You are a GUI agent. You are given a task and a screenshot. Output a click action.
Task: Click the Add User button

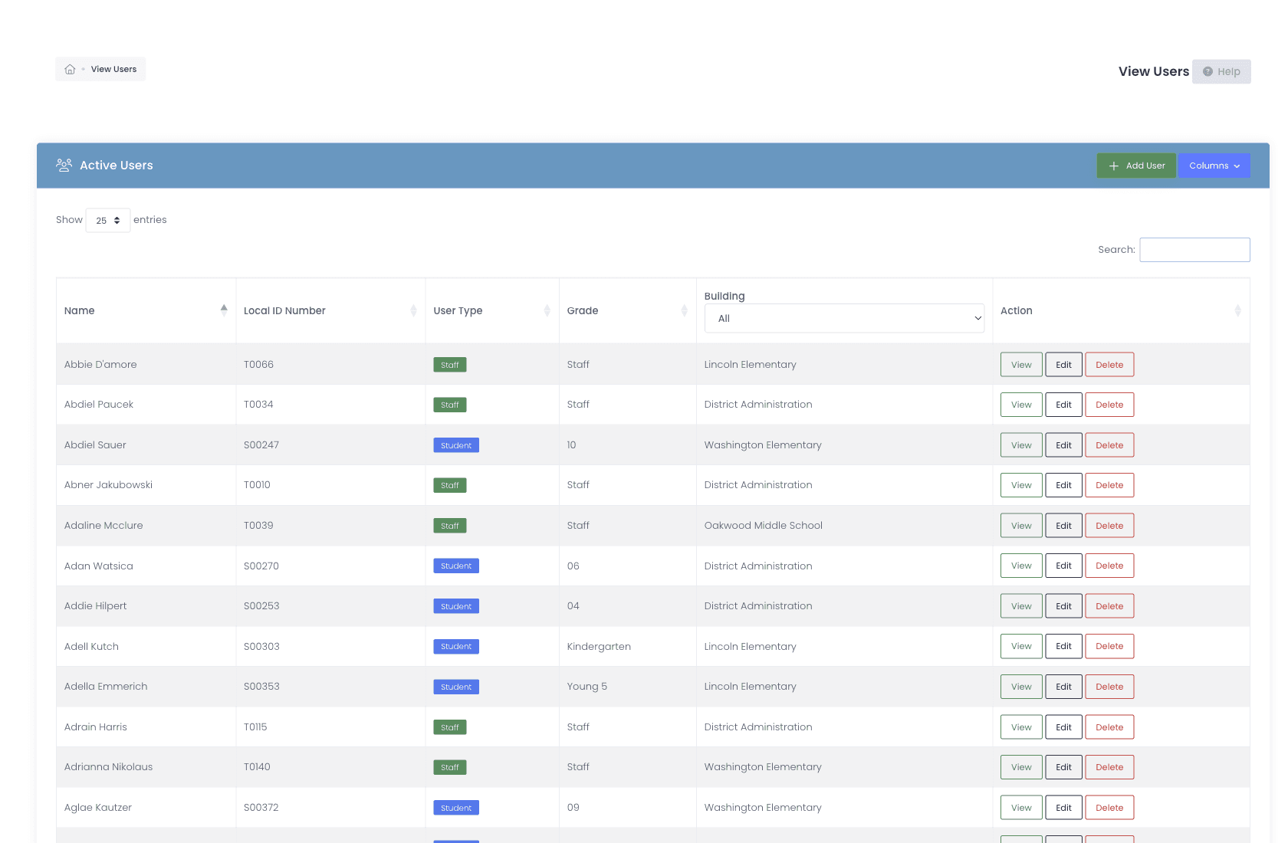point(1136,166)
